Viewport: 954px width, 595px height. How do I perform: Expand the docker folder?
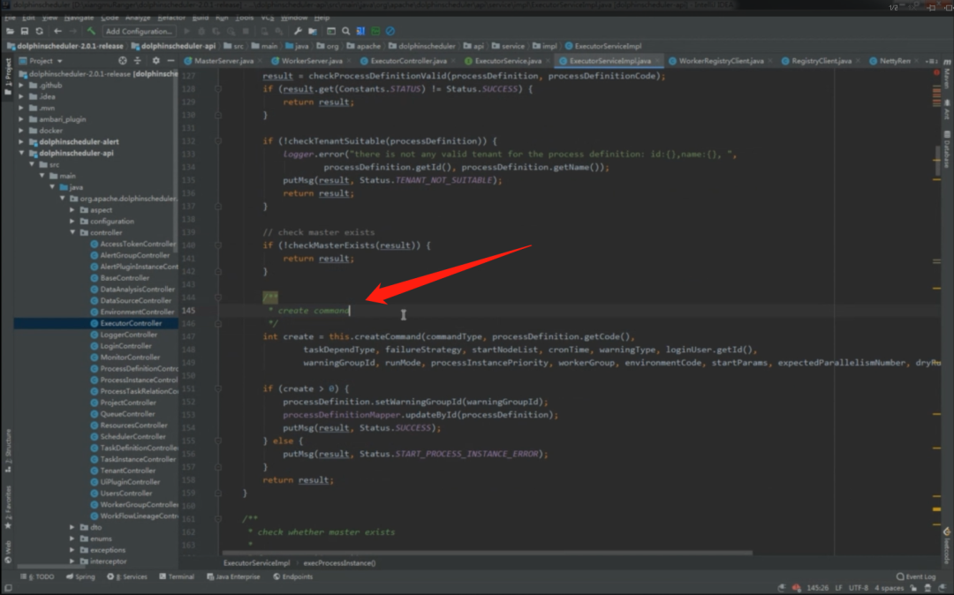(x=21, y=130)
